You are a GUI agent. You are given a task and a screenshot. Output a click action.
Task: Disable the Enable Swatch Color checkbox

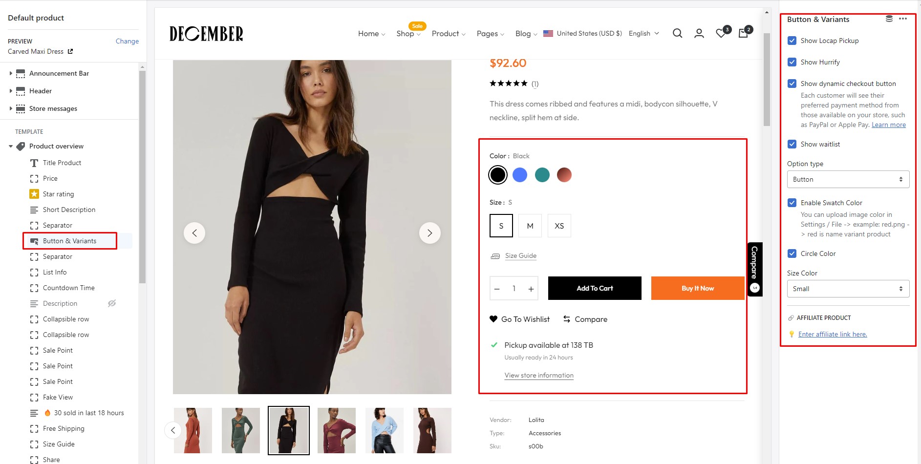point(792,203)
